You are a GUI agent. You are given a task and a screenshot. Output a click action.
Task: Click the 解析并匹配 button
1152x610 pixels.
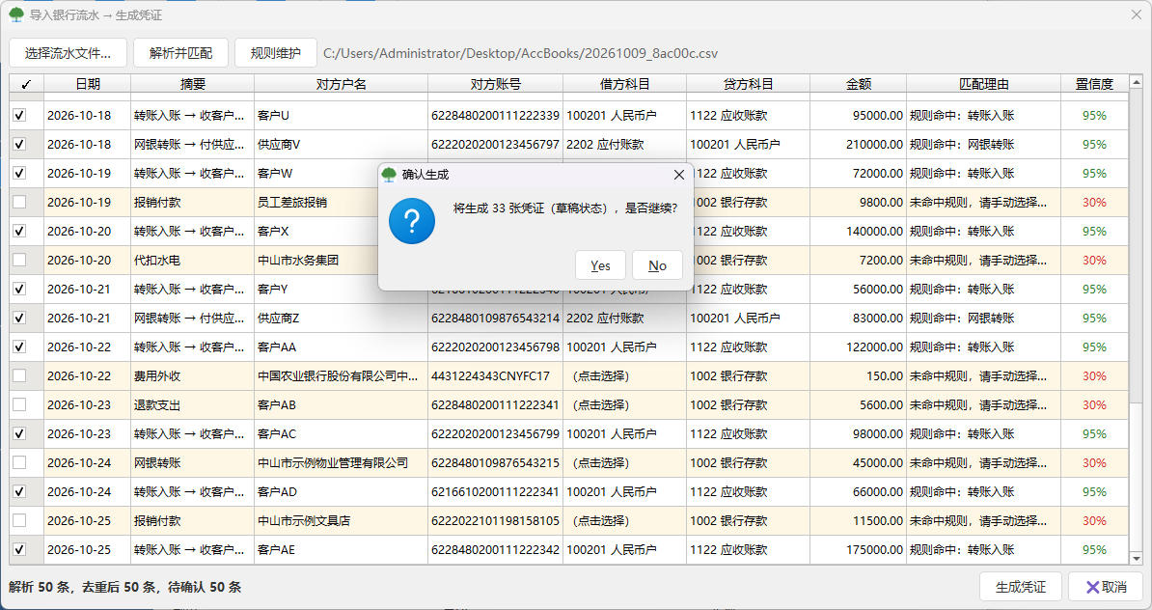180,53
